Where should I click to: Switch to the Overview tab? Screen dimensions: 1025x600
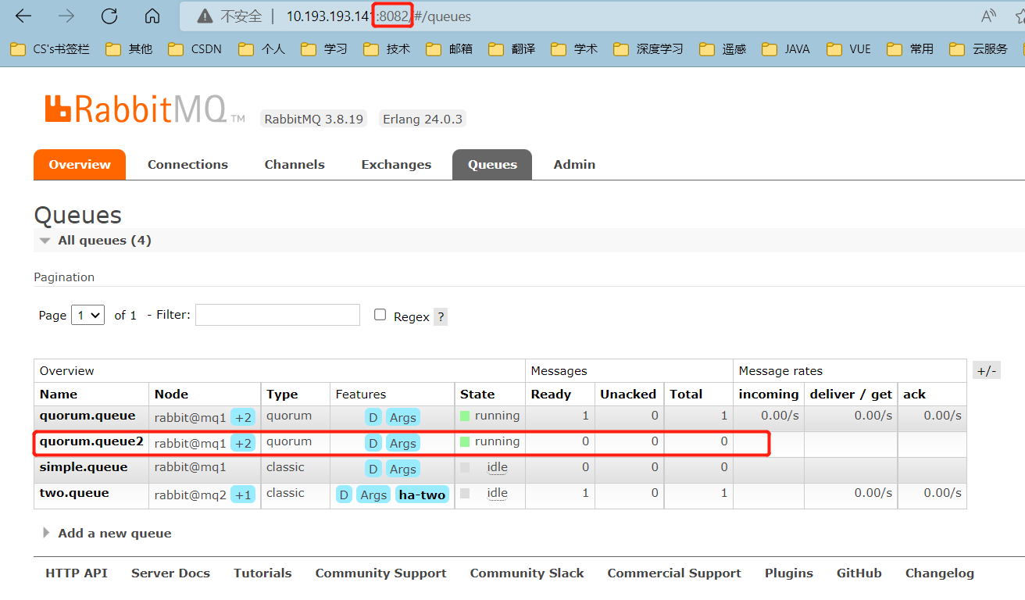80,164
